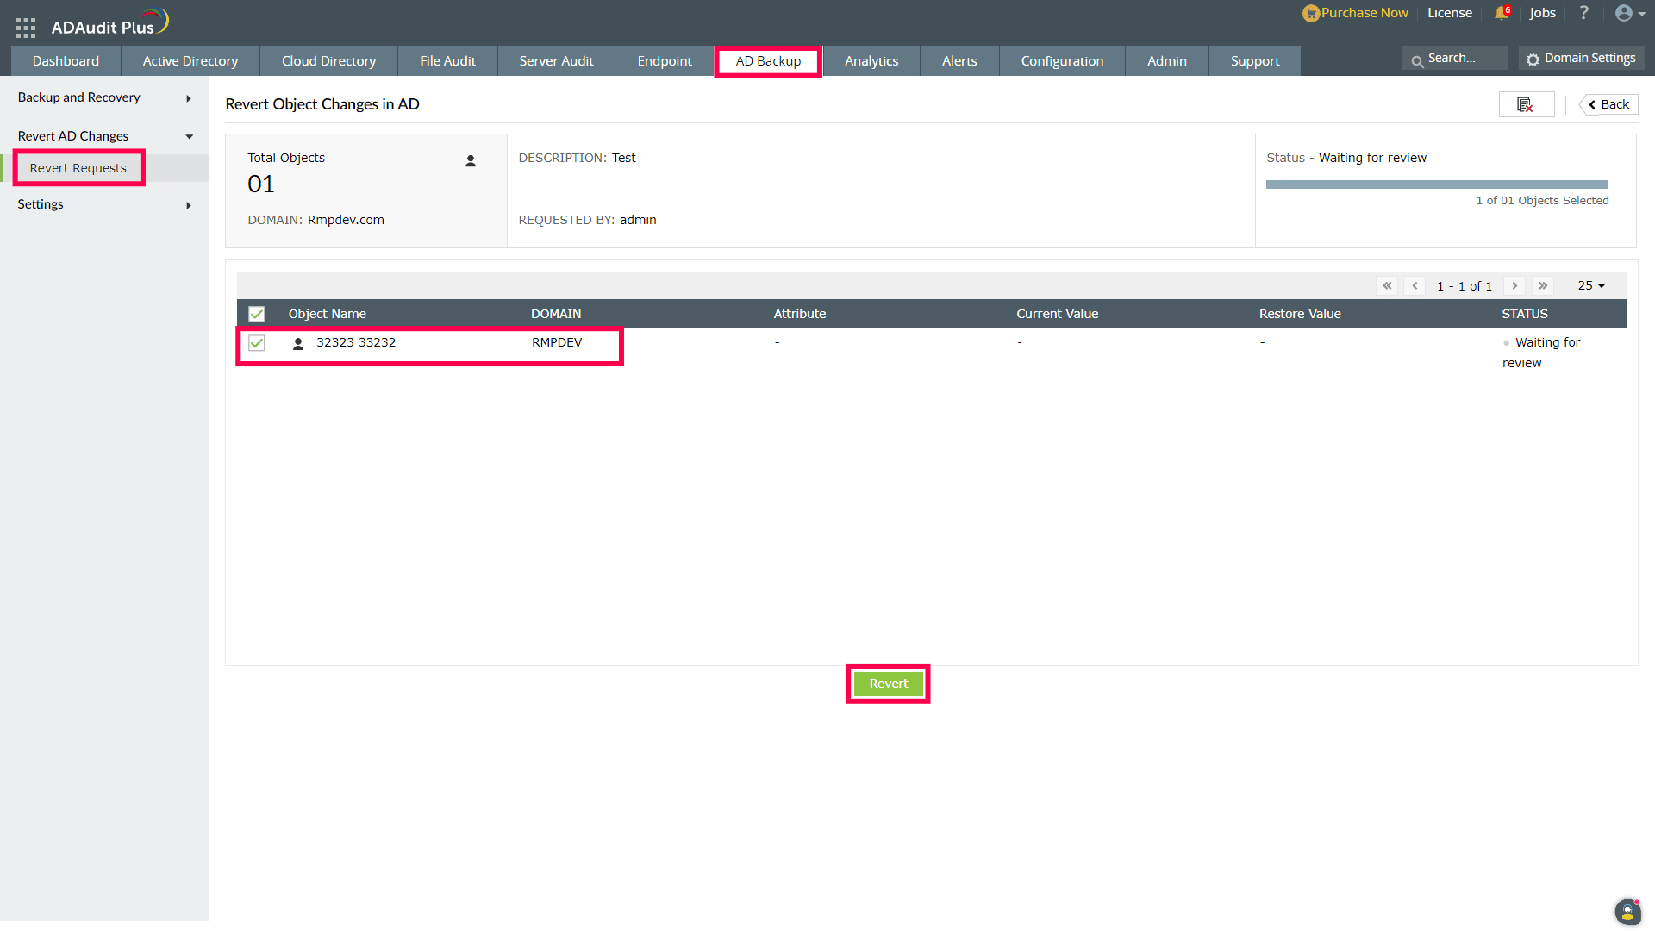The height and width of the screenshot is (931, 1655).
Task: Click the notification bell icon
Action: point(1502,13)
